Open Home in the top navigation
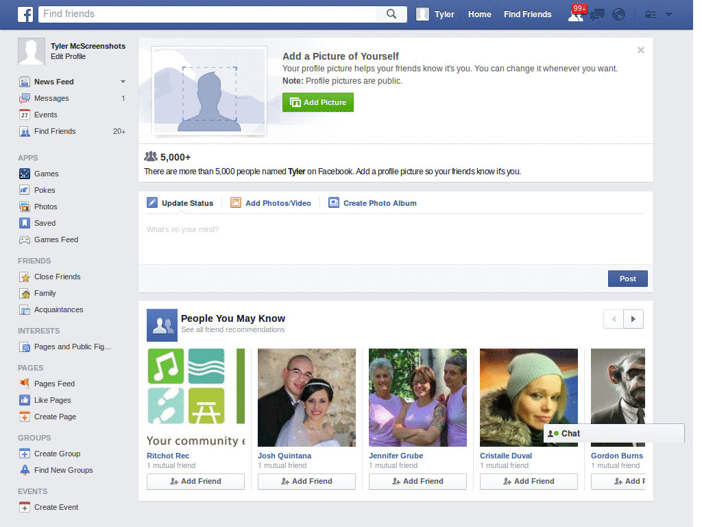Viewport: 702px width, 527px height. click(479, 14)
